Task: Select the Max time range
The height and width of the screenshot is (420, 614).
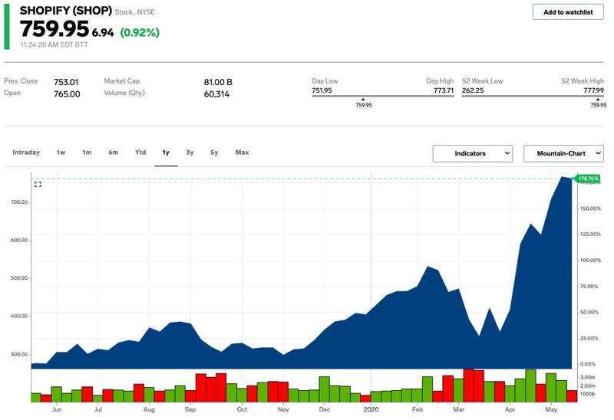Action: tap(242, 153)
